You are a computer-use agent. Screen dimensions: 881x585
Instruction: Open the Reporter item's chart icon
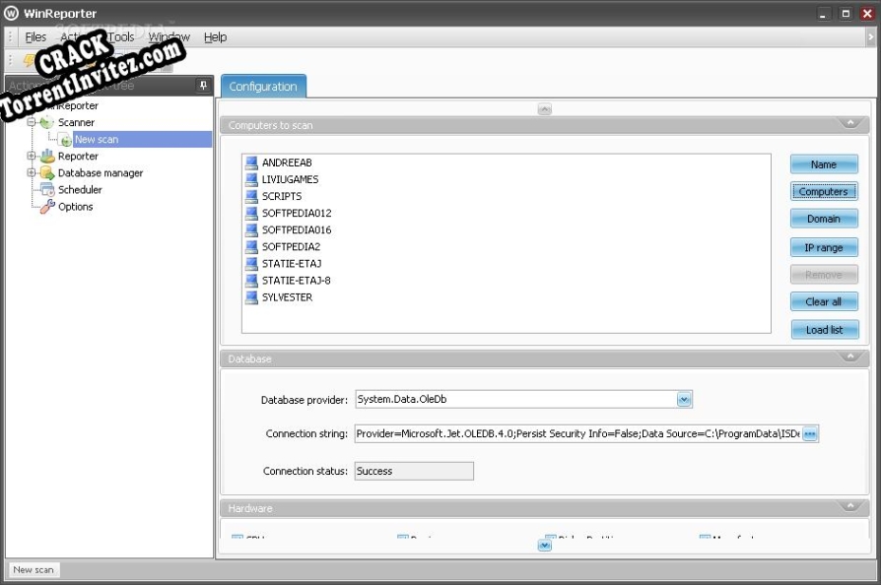(x=46, y=156)
